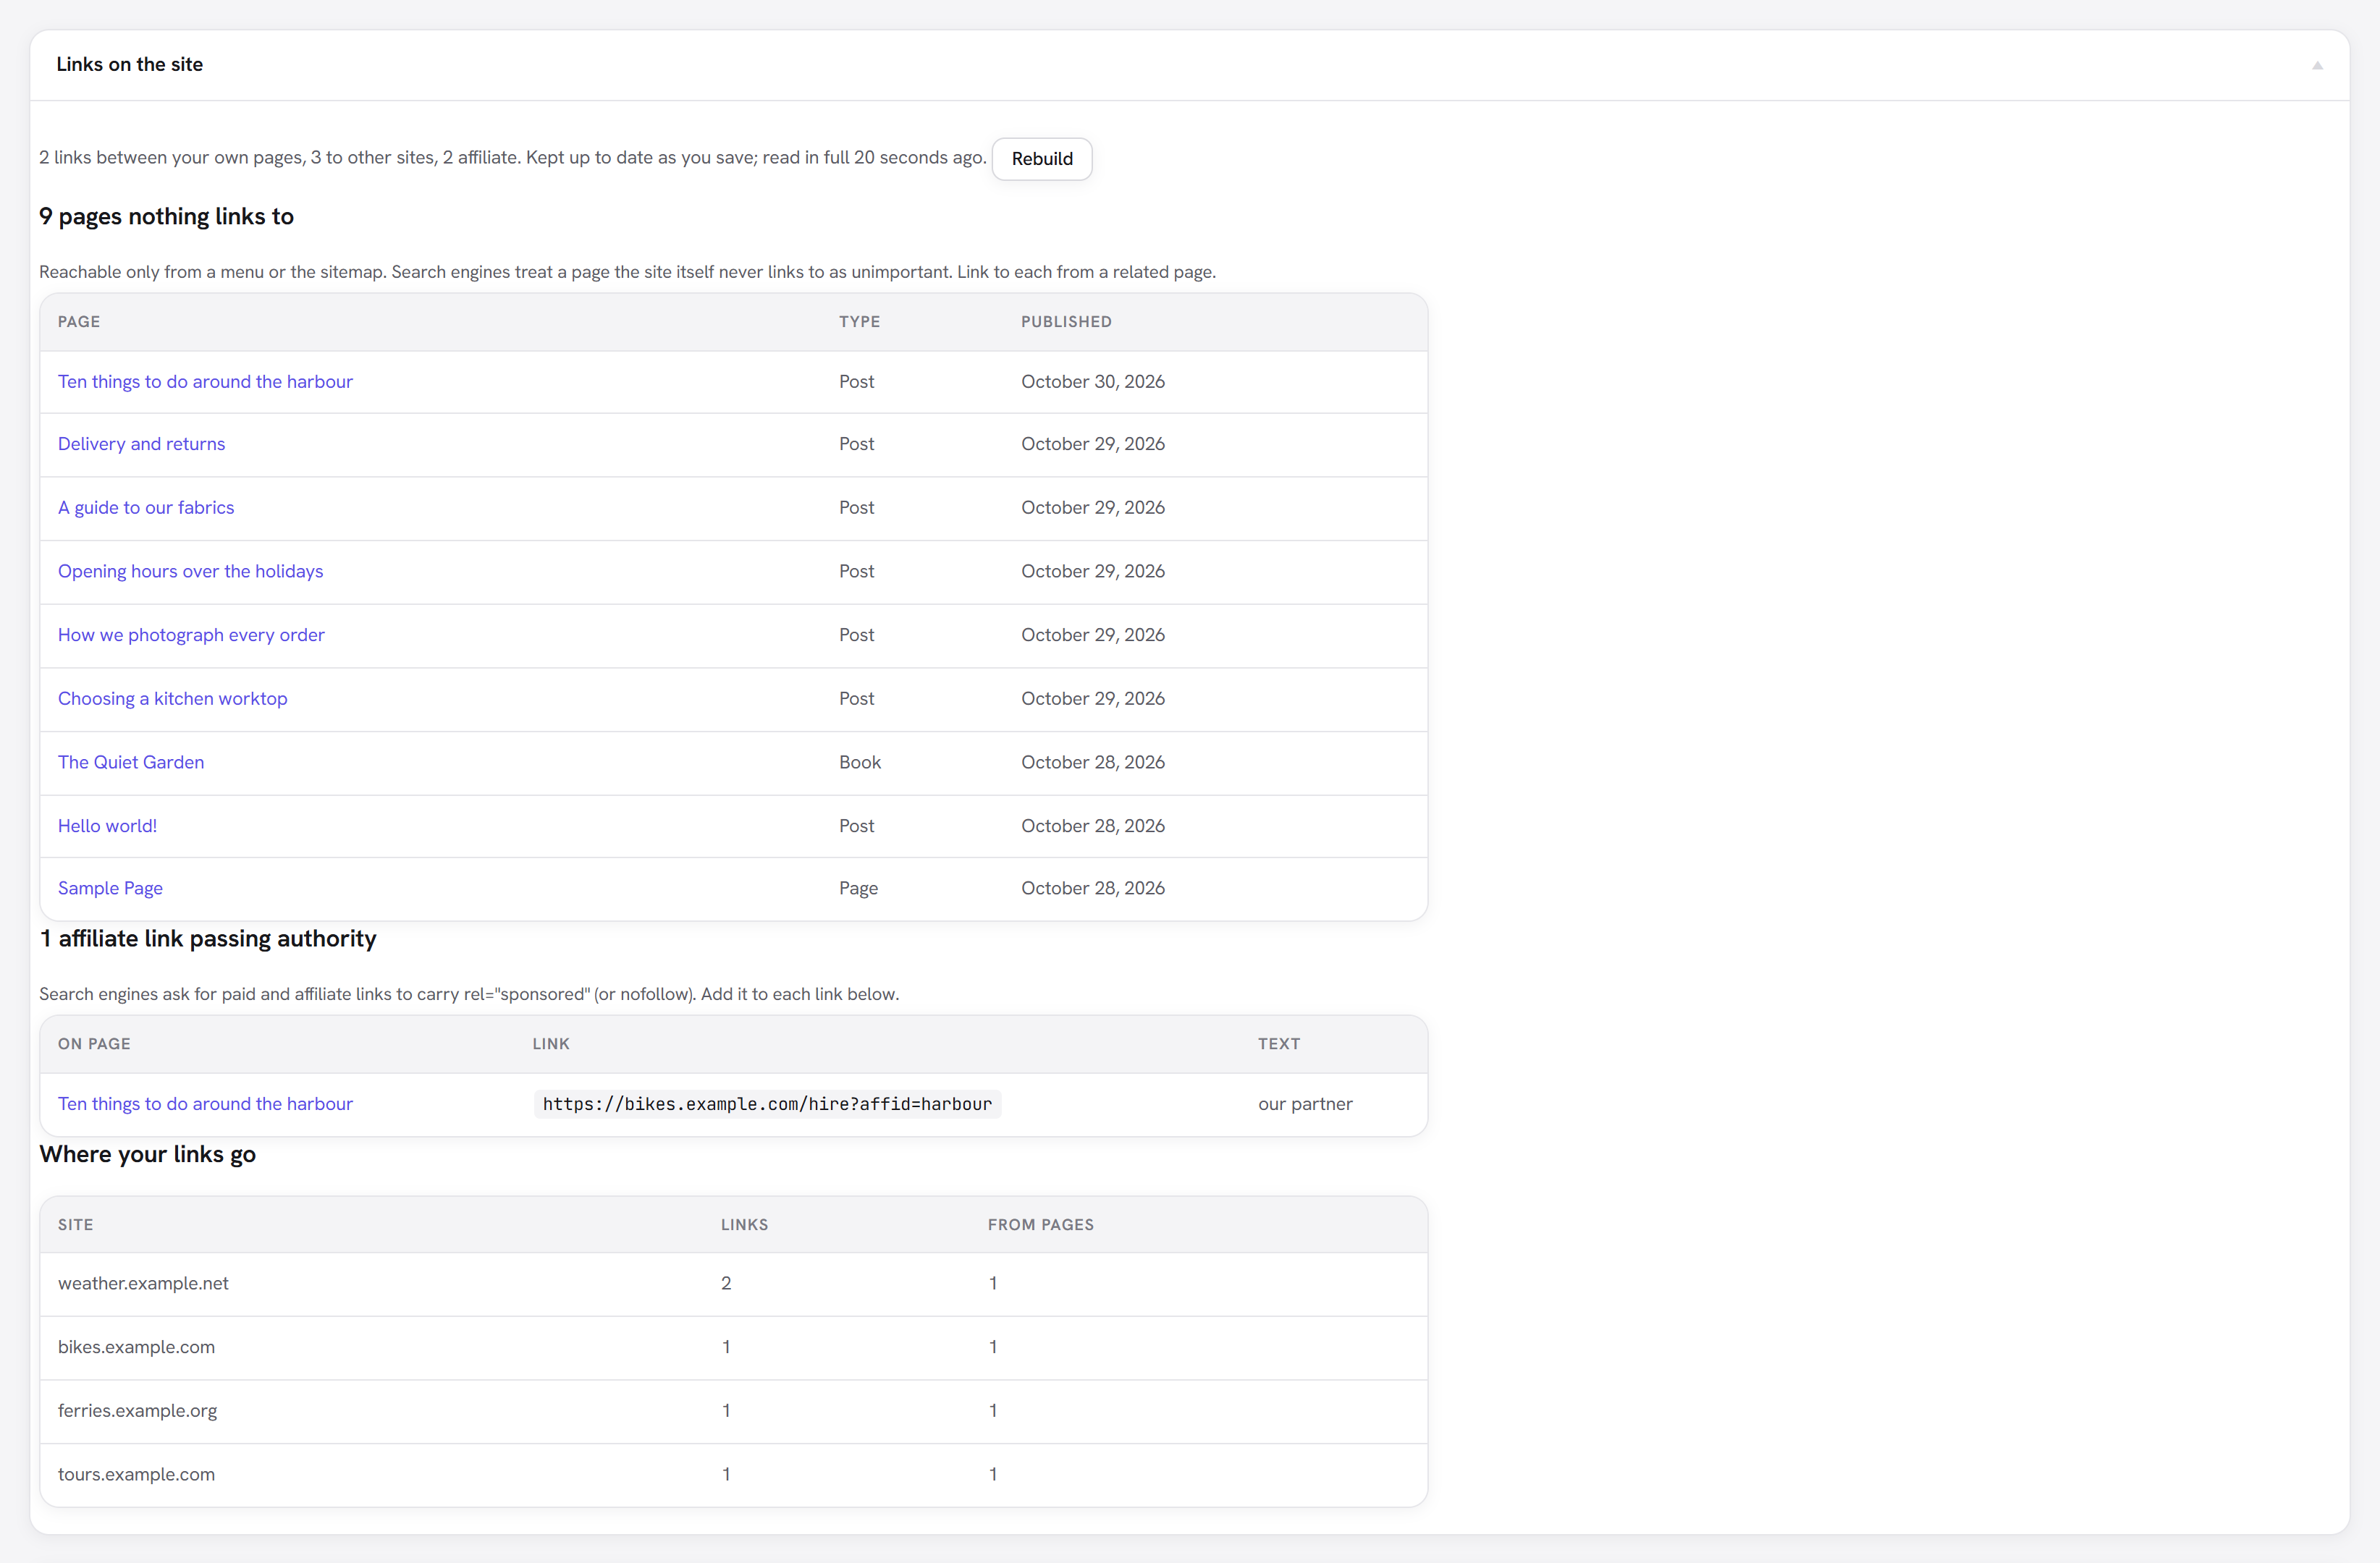Click the ferries.example.org site row
This screenshot has height=1563, width=2380.
pyautogui.click(x=733, y=1411)
